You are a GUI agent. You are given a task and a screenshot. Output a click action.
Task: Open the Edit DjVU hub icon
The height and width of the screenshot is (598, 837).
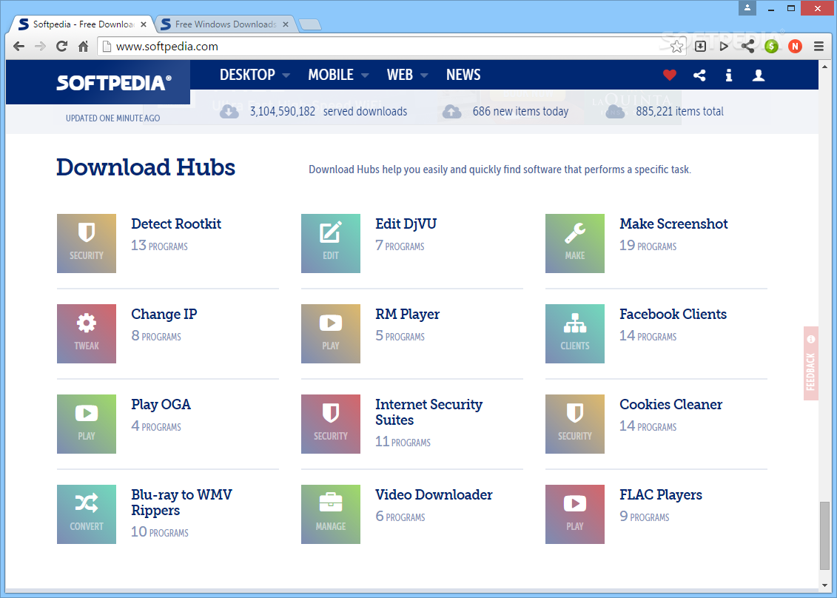click(330, 243)
